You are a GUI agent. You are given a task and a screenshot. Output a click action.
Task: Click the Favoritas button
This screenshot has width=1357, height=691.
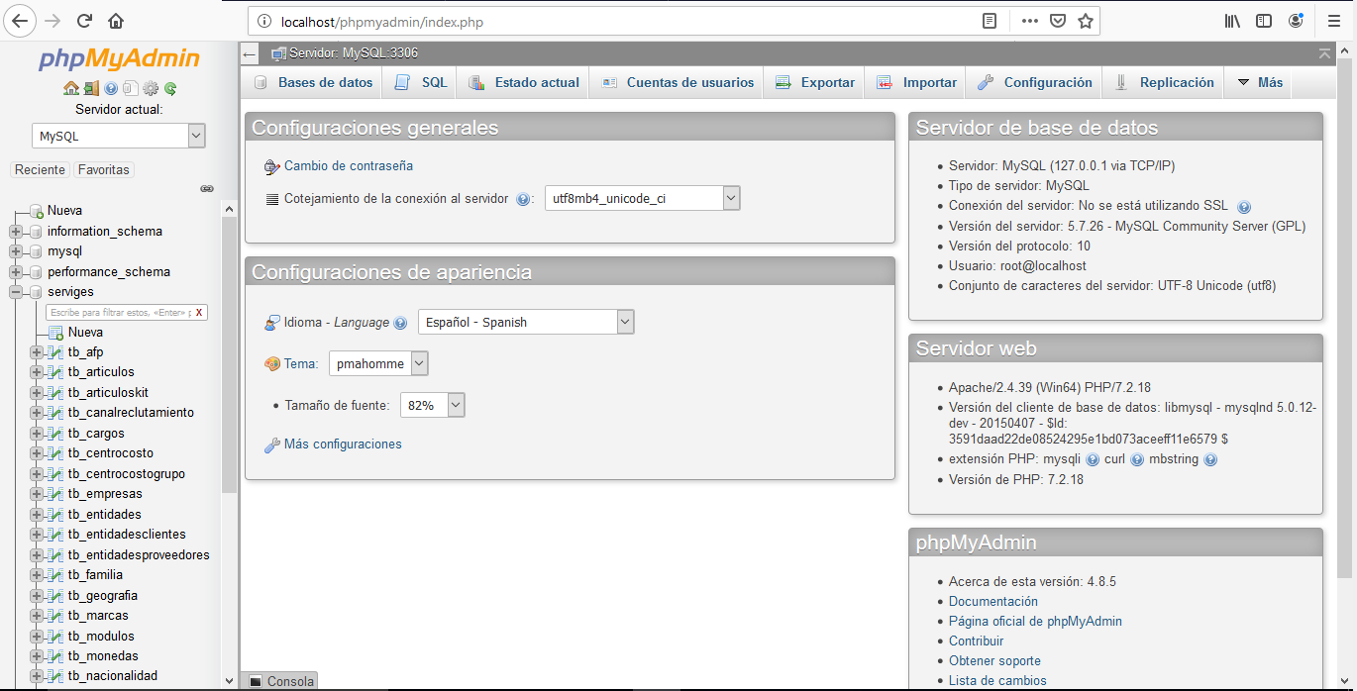104,170
